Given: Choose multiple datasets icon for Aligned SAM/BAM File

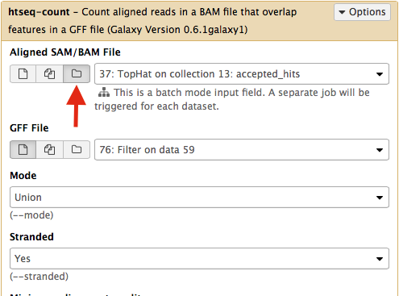Looking at the screenshot, I should [49, 73].
